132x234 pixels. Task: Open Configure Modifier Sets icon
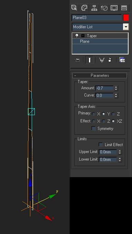coord(122,60)
